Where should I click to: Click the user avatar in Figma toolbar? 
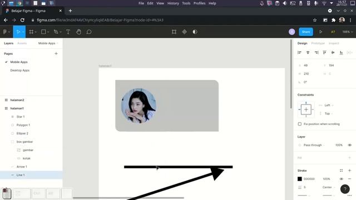click(292, 32)
